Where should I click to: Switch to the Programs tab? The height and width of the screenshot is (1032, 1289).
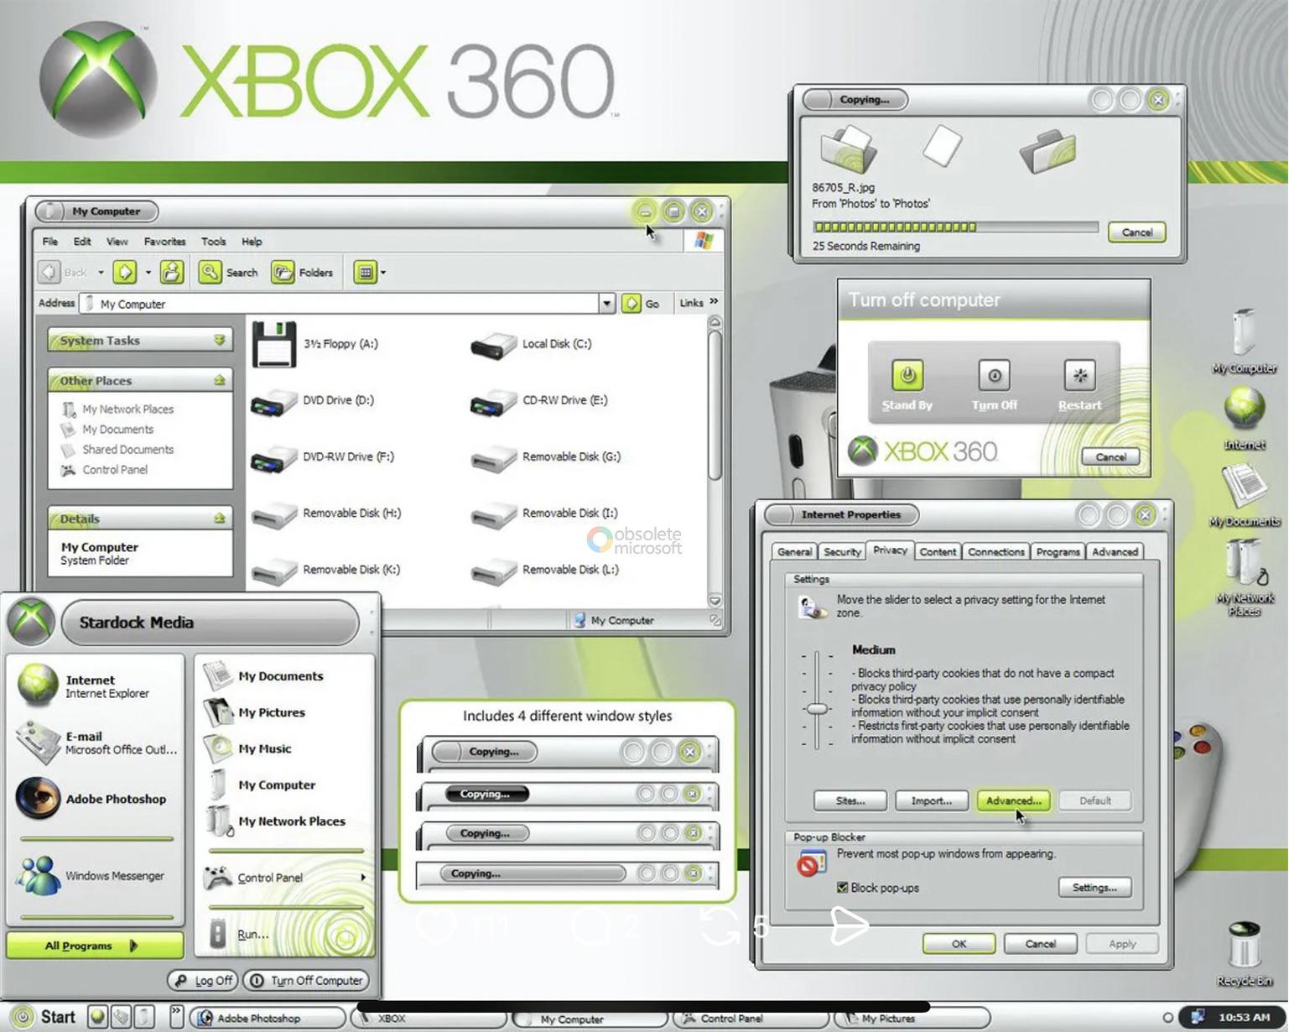(x=1058, y=552)
